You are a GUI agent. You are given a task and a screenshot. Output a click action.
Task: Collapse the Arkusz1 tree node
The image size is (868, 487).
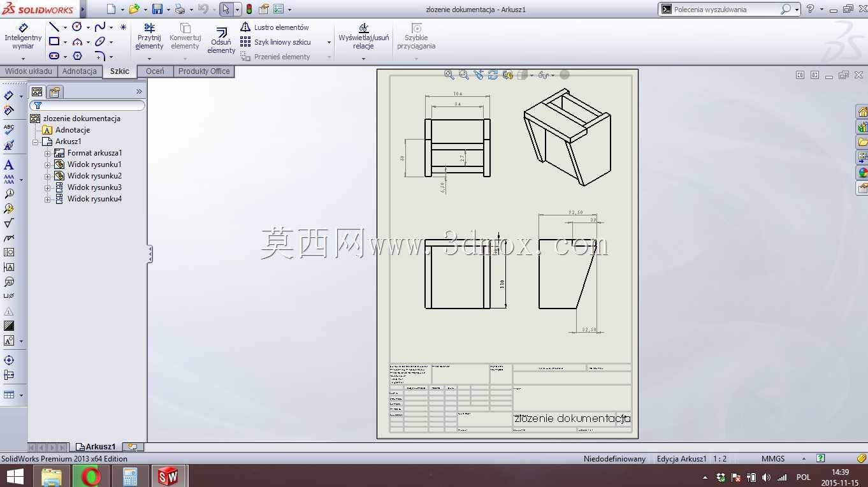pyautogui.click(x=36, y=142)
